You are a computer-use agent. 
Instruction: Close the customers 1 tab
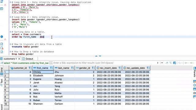tap(19, 59)
